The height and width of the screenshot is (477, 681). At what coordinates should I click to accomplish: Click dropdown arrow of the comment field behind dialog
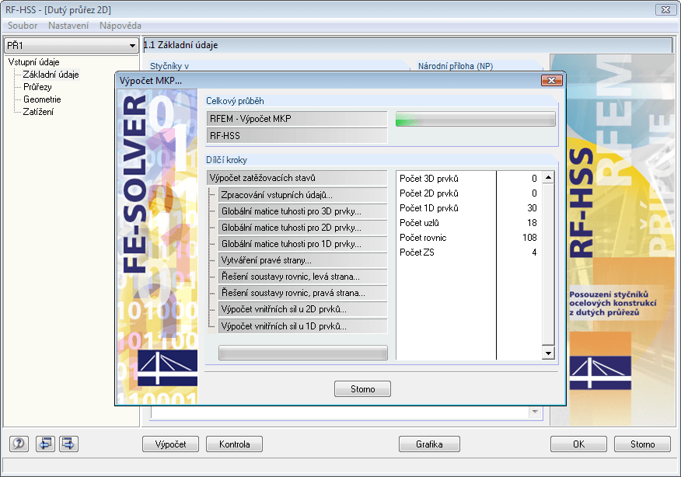535,412
